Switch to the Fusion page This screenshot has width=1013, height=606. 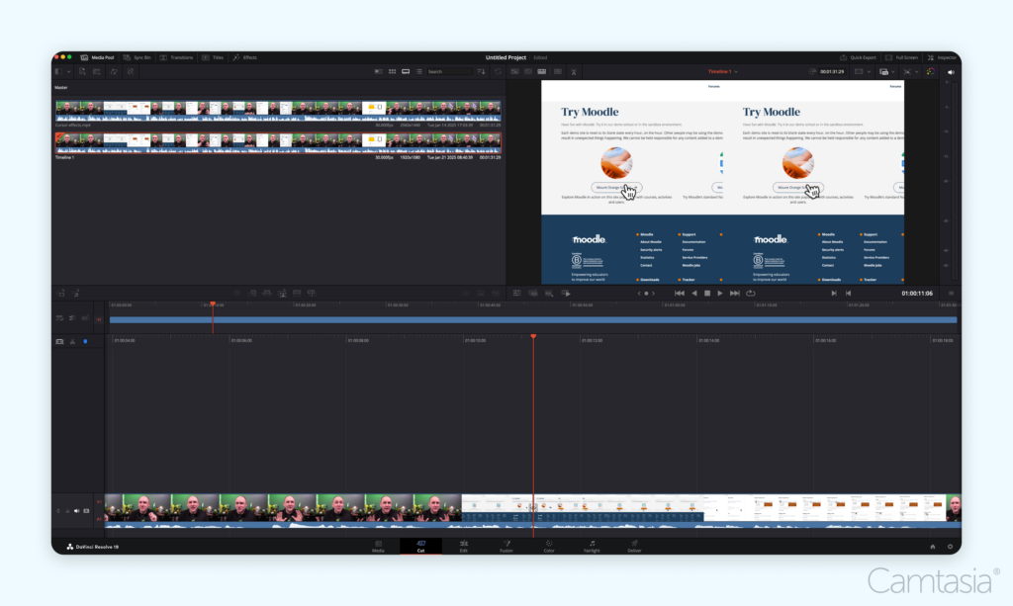click(x=506, y=545)
